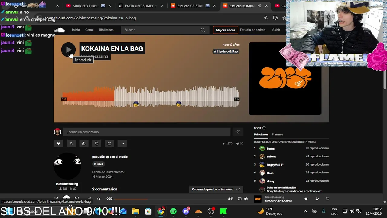This screenshot has width=387, height=218.
Task: Open the Biblioteca navigation item
Action: coord(106,30)
